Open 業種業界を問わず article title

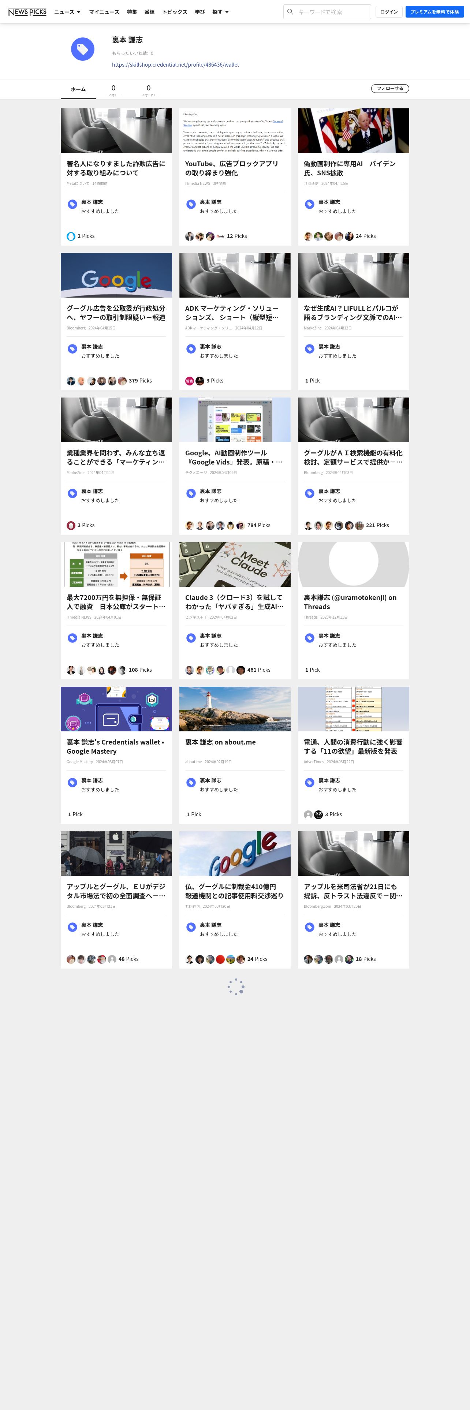tap(116, 457)
